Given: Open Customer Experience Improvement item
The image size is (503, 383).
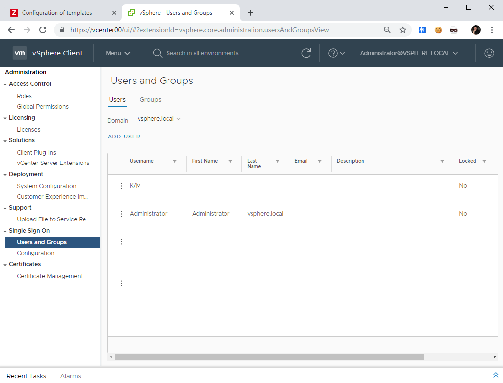Looking at the screenshot, I should [x=52, y=196].
